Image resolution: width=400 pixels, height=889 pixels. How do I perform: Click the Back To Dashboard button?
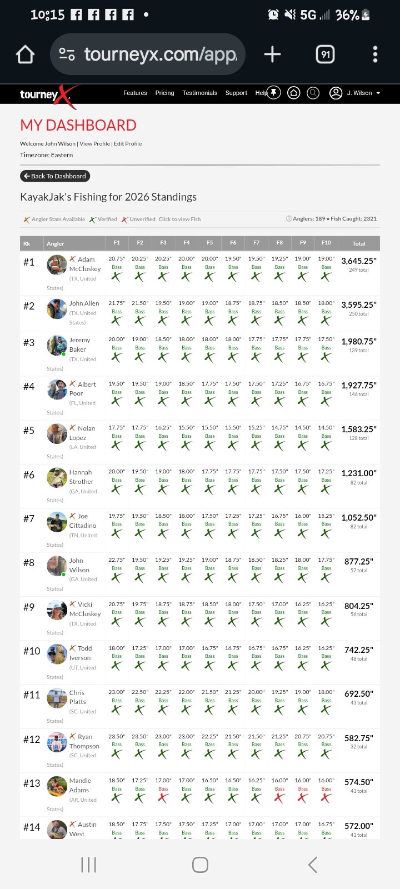[55, 176]
